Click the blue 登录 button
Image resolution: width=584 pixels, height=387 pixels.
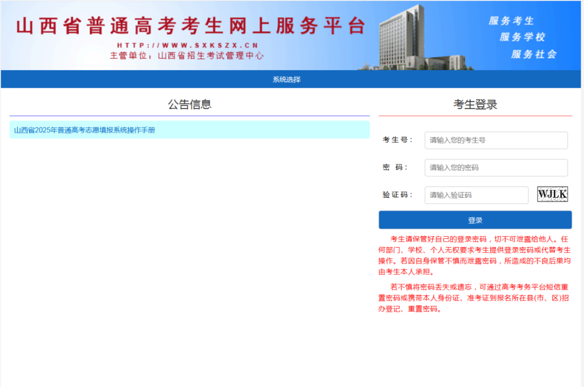coord(475,220)
